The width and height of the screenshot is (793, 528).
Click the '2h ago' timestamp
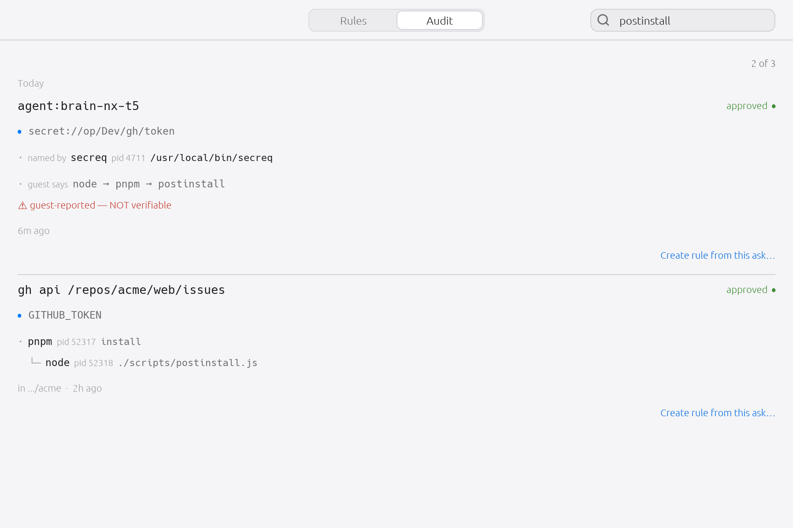click(x=87, y=389)
